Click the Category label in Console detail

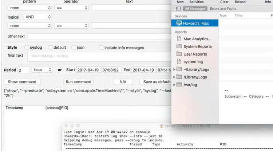click(257, 96)
